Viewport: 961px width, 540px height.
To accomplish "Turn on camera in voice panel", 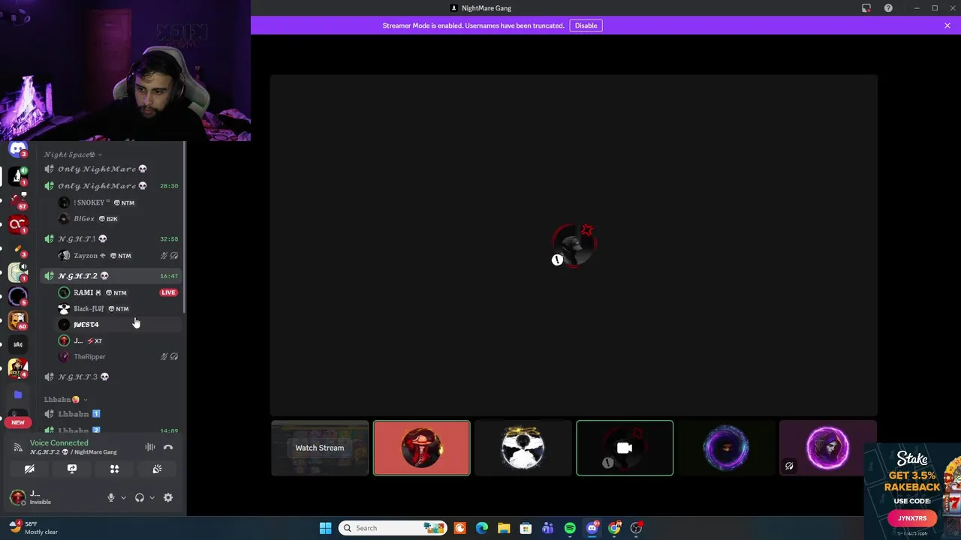I will pos(29,469).
